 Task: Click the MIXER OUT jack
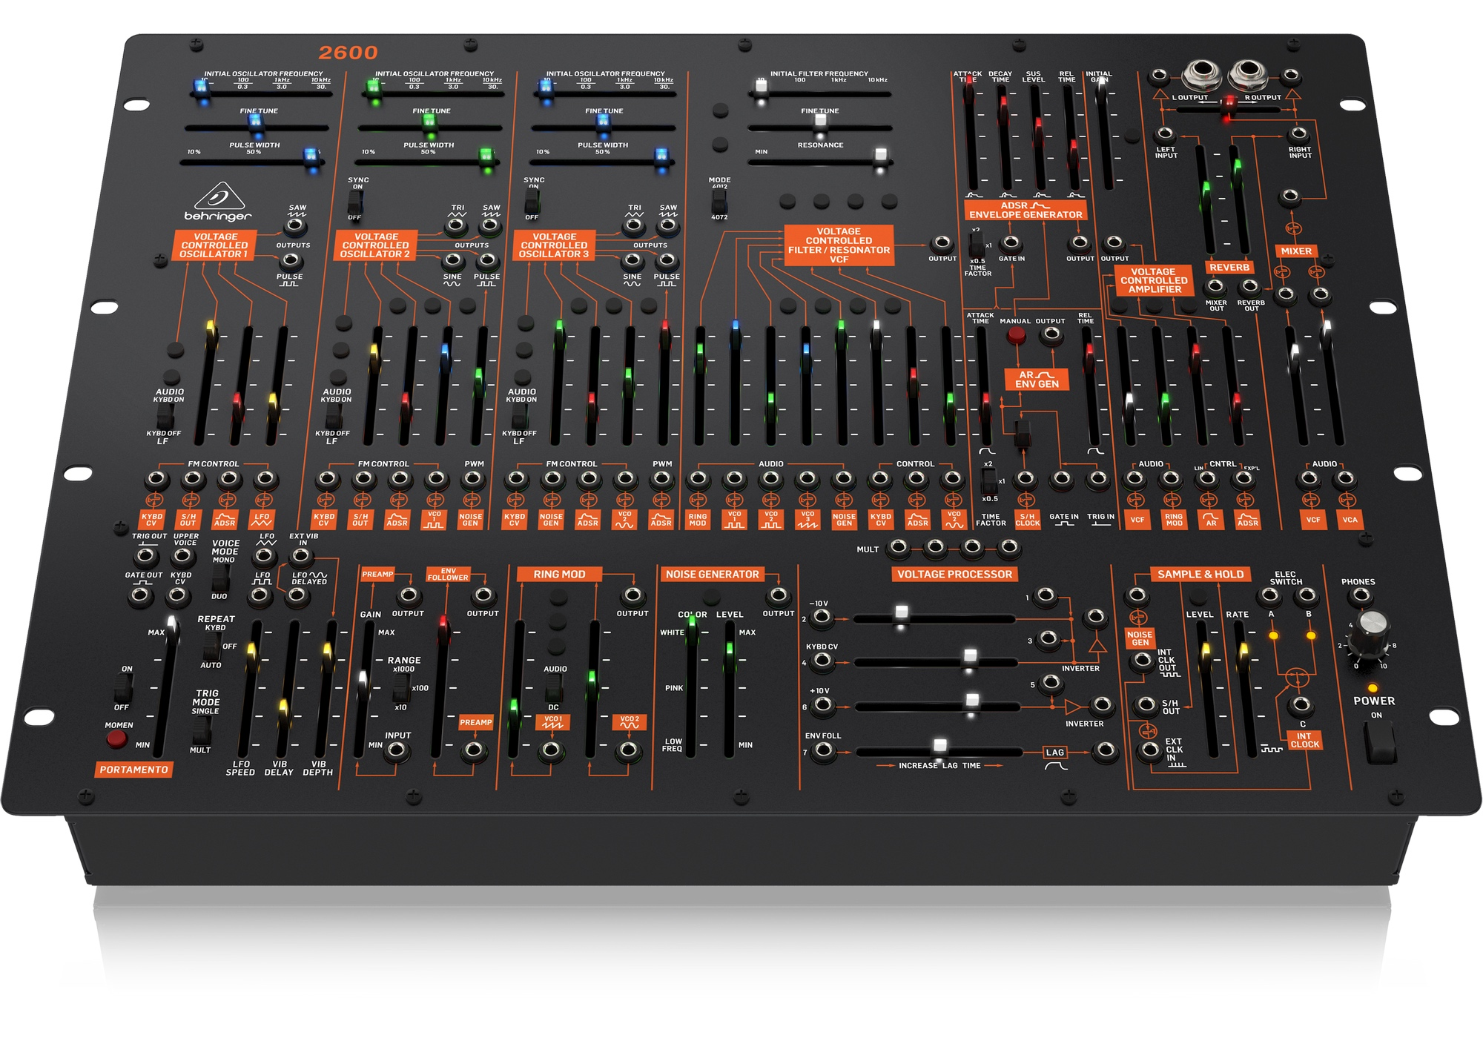[1215, 287]
